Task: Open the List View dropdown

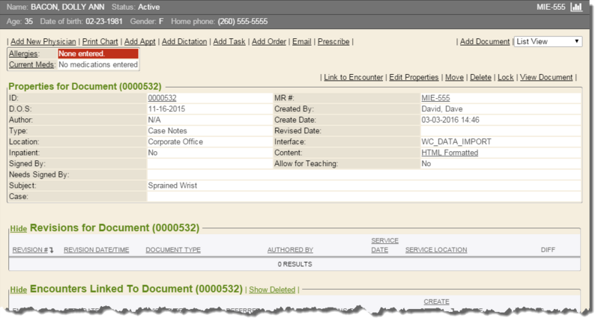Action: pos(548,42)
